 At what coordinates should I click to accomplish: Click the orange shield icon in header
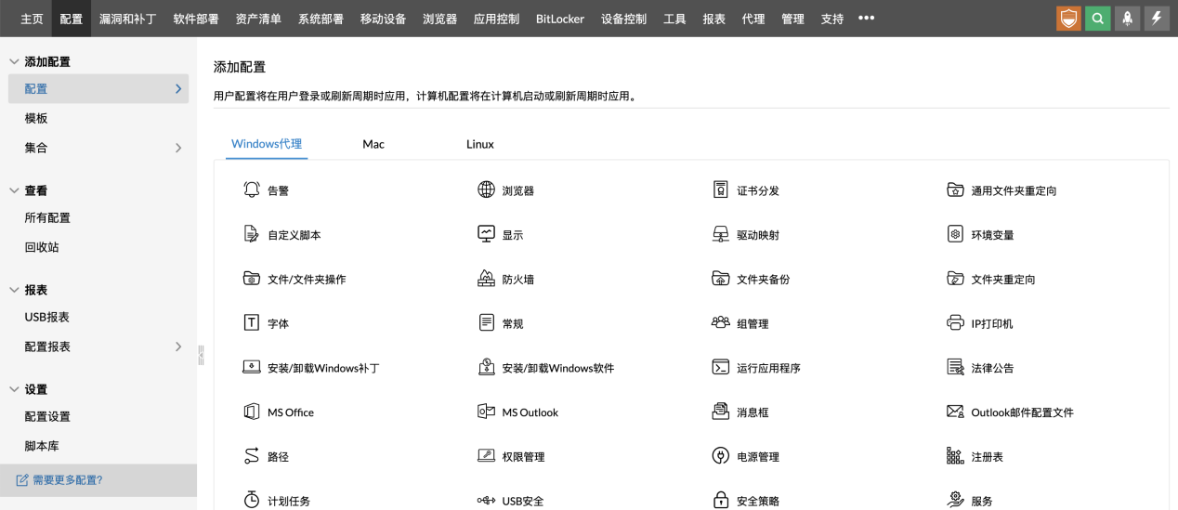click(x=1069, y=19)
